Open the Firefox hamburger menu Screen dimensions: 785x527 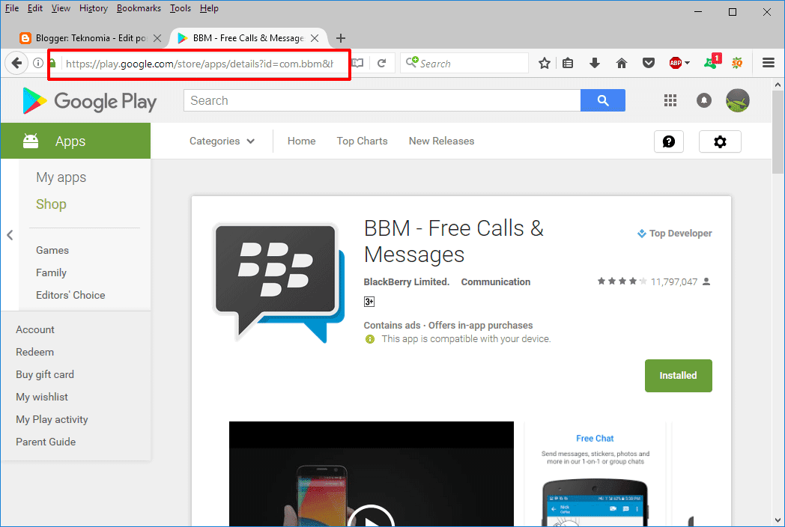point(769,63)
